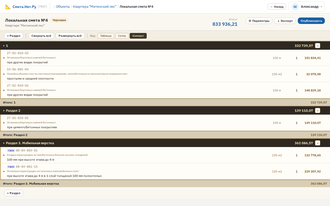Navigate to Квартира "Митинский лес" breadcrumb
The image size is (330, 206).
click(95, 7)
